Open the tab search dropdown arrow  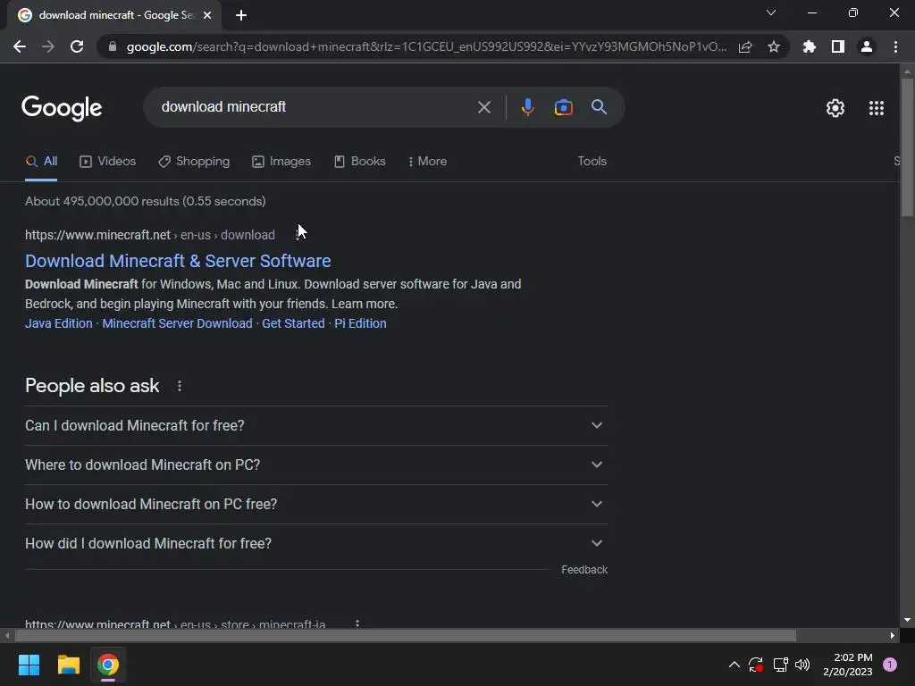tap(771, 13)
